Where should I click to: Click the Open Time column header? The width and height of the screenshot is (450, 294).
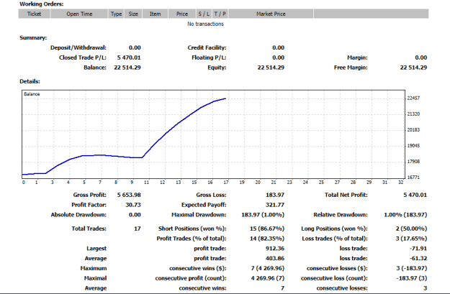pyautogui.click(x=79, y=14)
